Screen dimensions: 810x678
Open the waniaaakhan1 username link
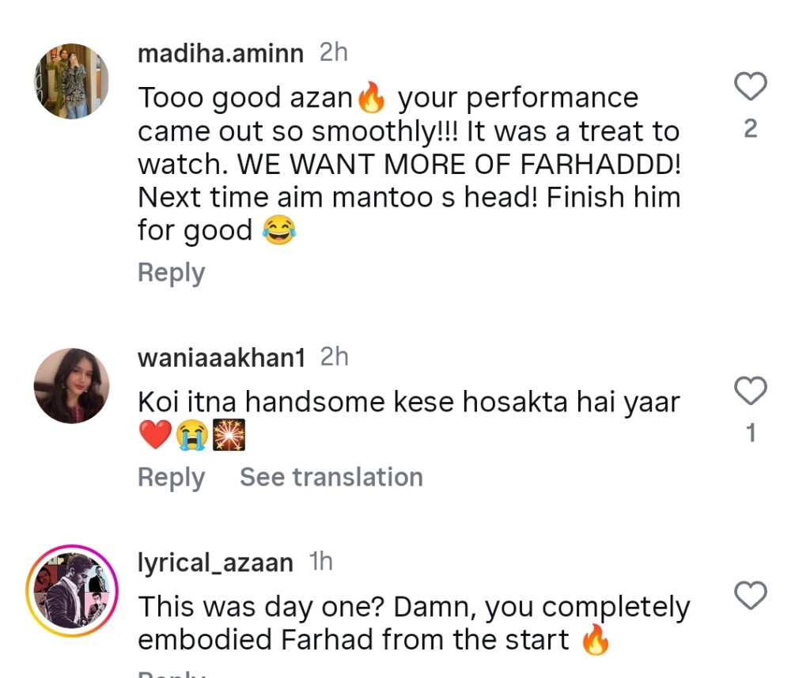point(221,358)
